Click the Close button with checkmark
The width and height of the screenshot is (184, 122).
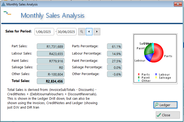tap(168, 115)
